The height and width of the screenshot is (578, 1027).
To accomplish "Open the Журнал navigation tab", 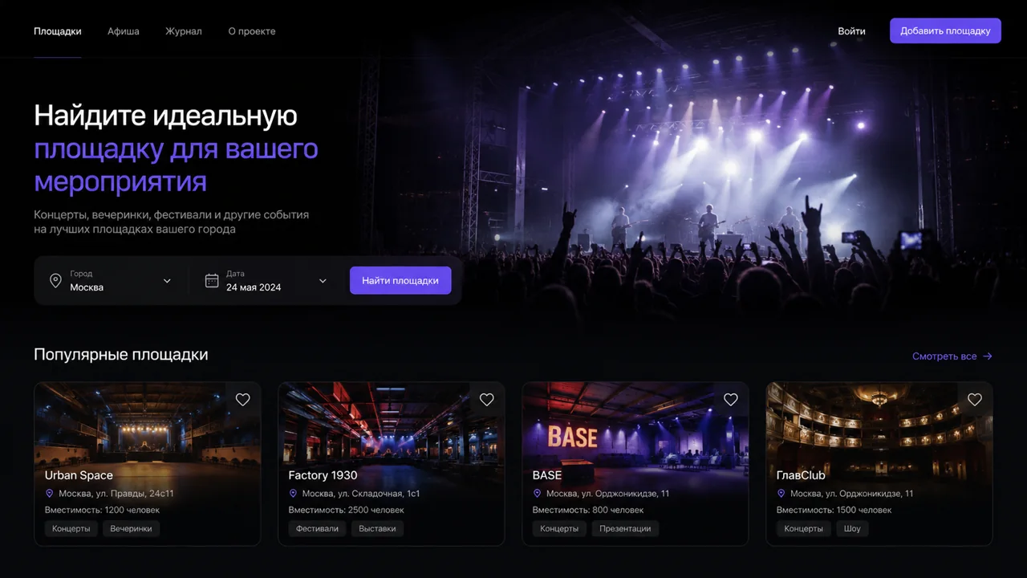I will [x=184, y=31].
